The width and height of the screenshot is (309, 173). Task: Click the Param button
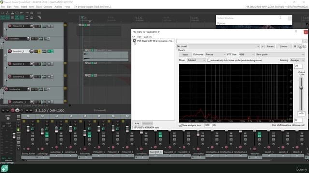point(270,46)
